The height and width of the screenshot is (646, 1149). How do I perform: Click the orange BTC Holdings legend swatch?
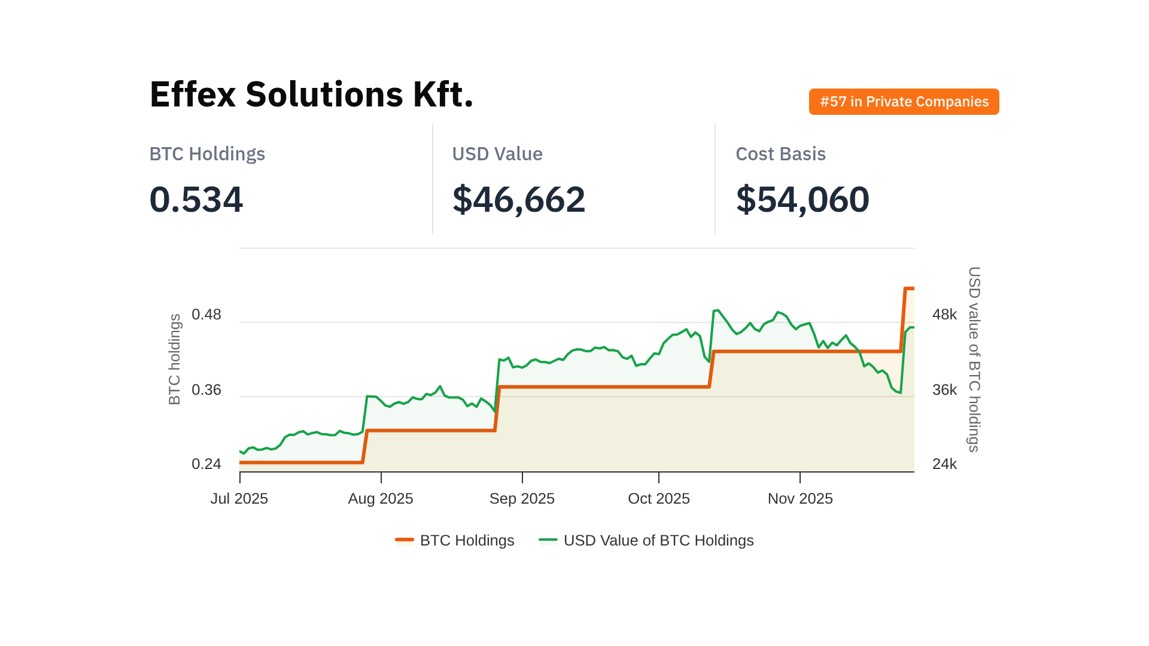[405, 540]
